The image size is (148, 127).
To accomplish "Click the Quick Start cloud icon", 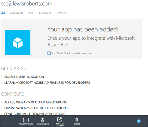I will 3,13.
